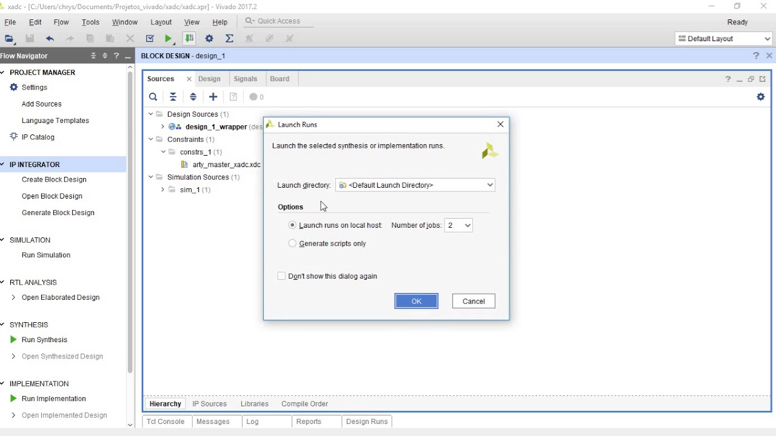The height and width of the screenshot is (436, 776).
Task: Expand Open Elaborated Design
Action: click(13, 297)
